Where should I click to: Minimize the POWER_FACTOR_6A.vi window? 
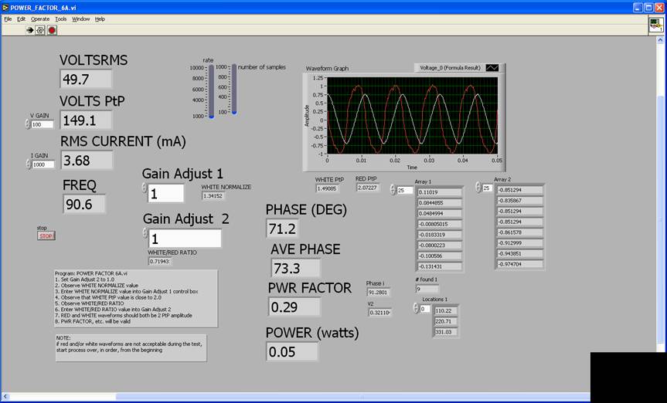click(x=638, y=8)
